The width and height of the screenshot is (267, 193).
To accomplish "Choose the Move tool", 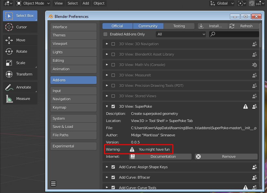I will click(20, 40).
